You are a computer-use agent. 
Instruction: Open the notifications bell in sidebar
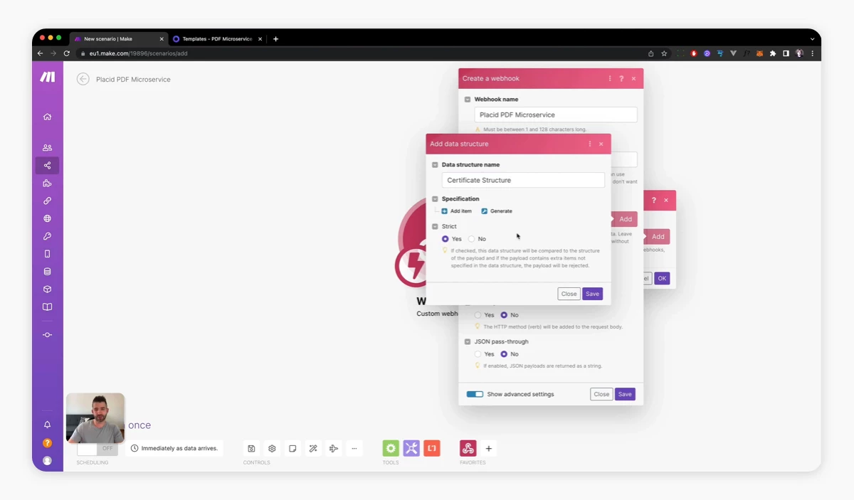47,425
